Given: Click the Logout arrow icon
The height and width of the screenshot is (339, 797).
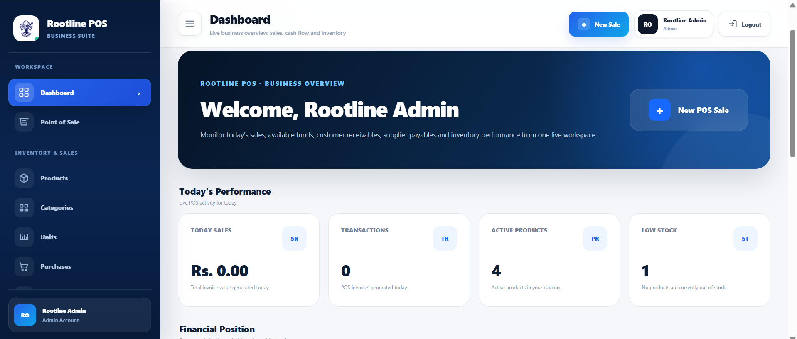Looking at the screenshot, I should [x=733, y=24].
